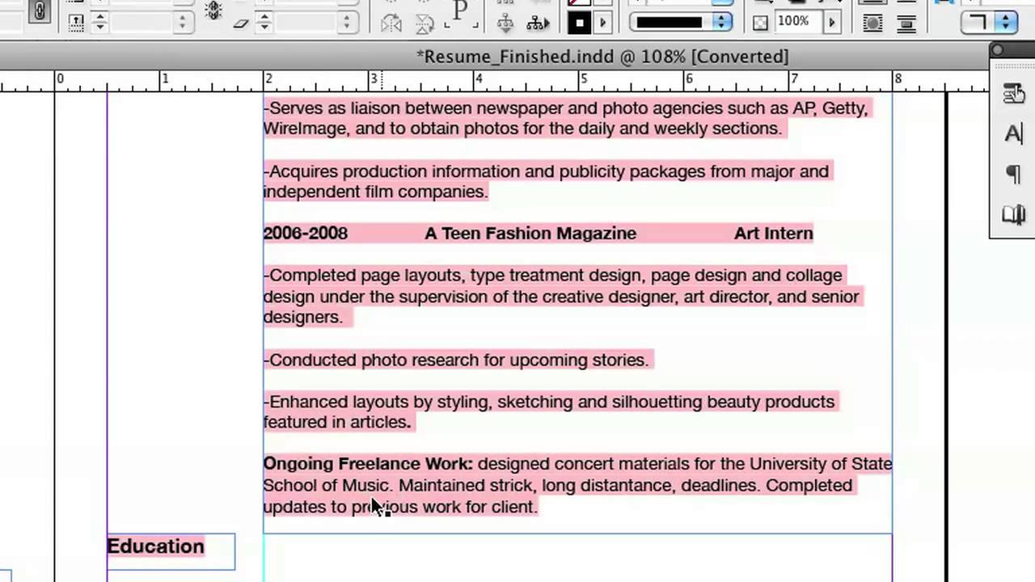Image resolution: width=1035 pixels, height=582 pixels.
Task: Click the Resume_Finished.indd document title
Action: tap(602, 57)
